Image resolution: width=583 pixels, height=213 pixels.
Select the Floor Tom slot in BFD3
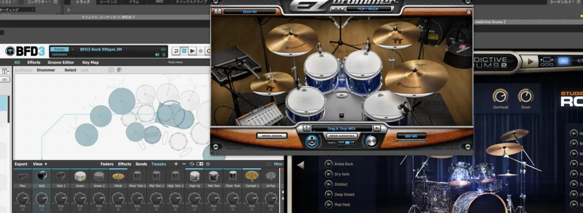pyautogui.click(x=233, y=178)
